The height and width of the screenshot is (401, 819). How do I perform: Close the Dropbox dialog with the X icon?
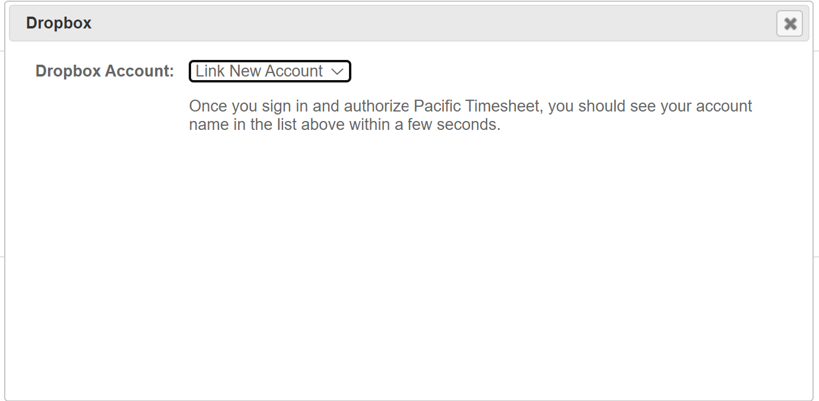click(x=789, y=24)
